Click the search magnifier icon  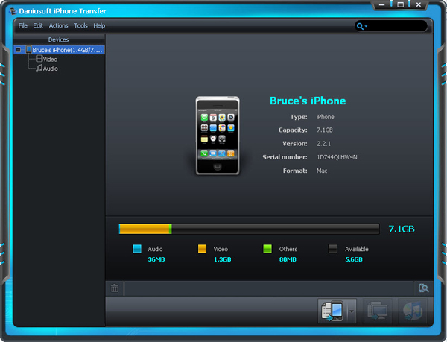[x=360, y=27]
